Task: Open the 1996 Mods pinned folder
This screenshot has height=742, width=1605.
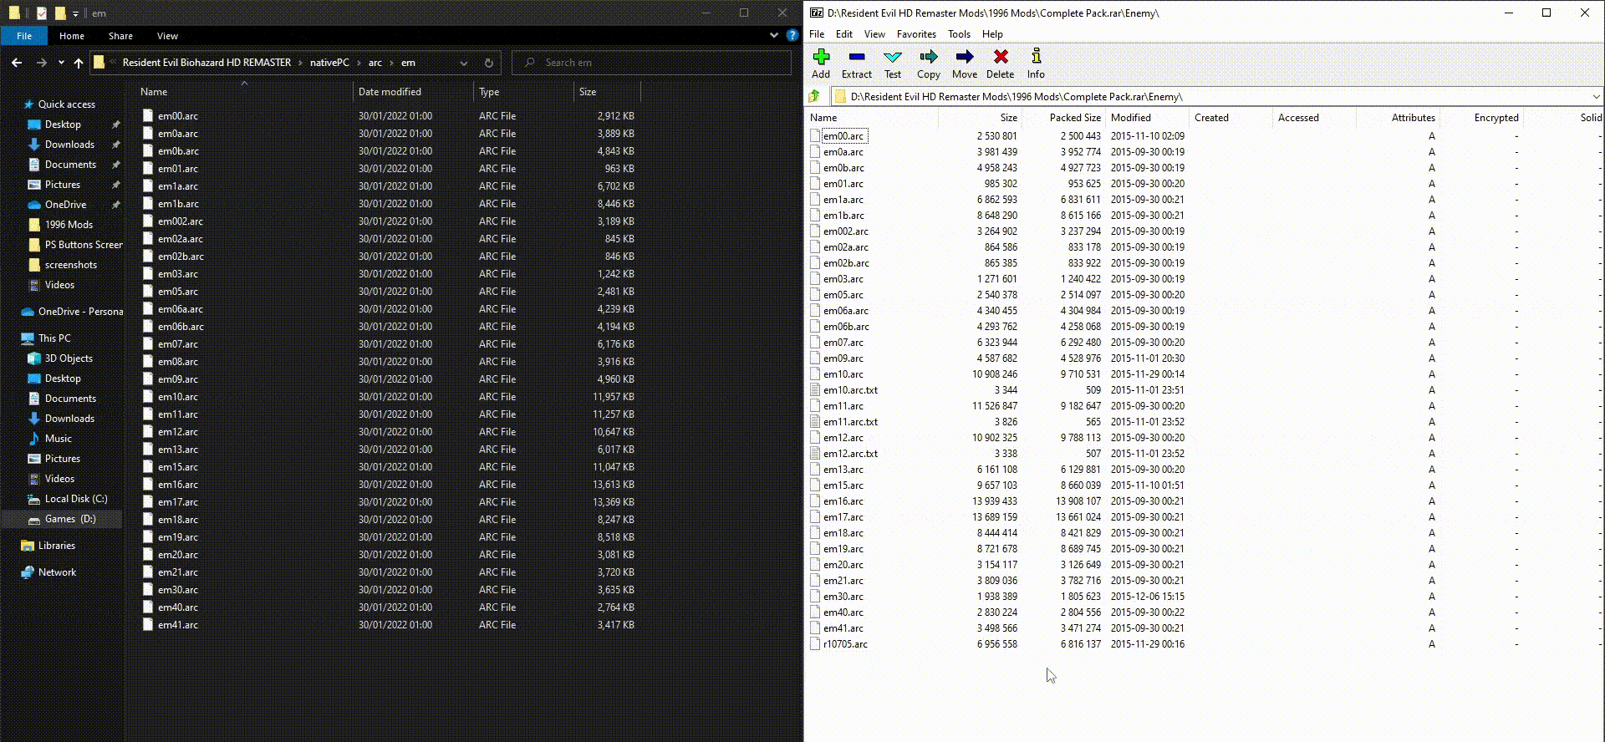Action: click(x=69, y=225)
